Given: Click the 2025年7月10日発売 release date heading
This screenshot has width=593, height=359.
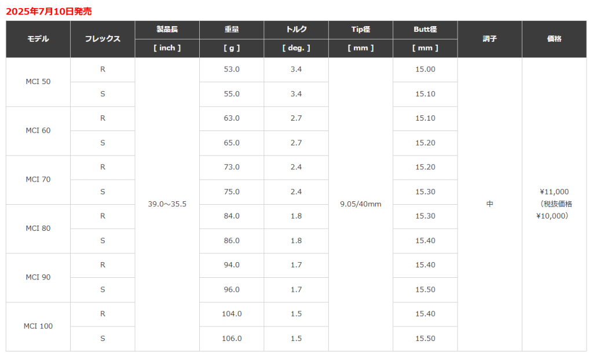Looking at the screenshot, I should click(x=49, y=11).
